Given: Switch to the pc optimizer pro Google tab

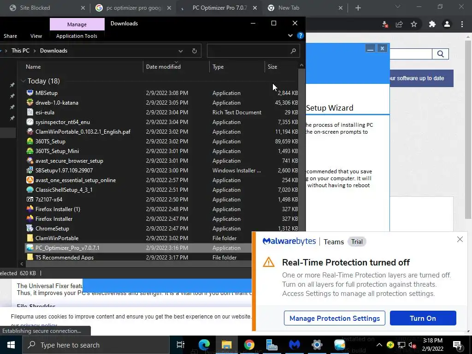Looking at the screenshot, I should tap(132, 8).
